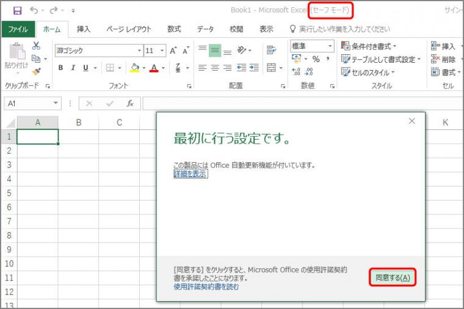Open セルのスタイル menu

[x=368, y=72]
